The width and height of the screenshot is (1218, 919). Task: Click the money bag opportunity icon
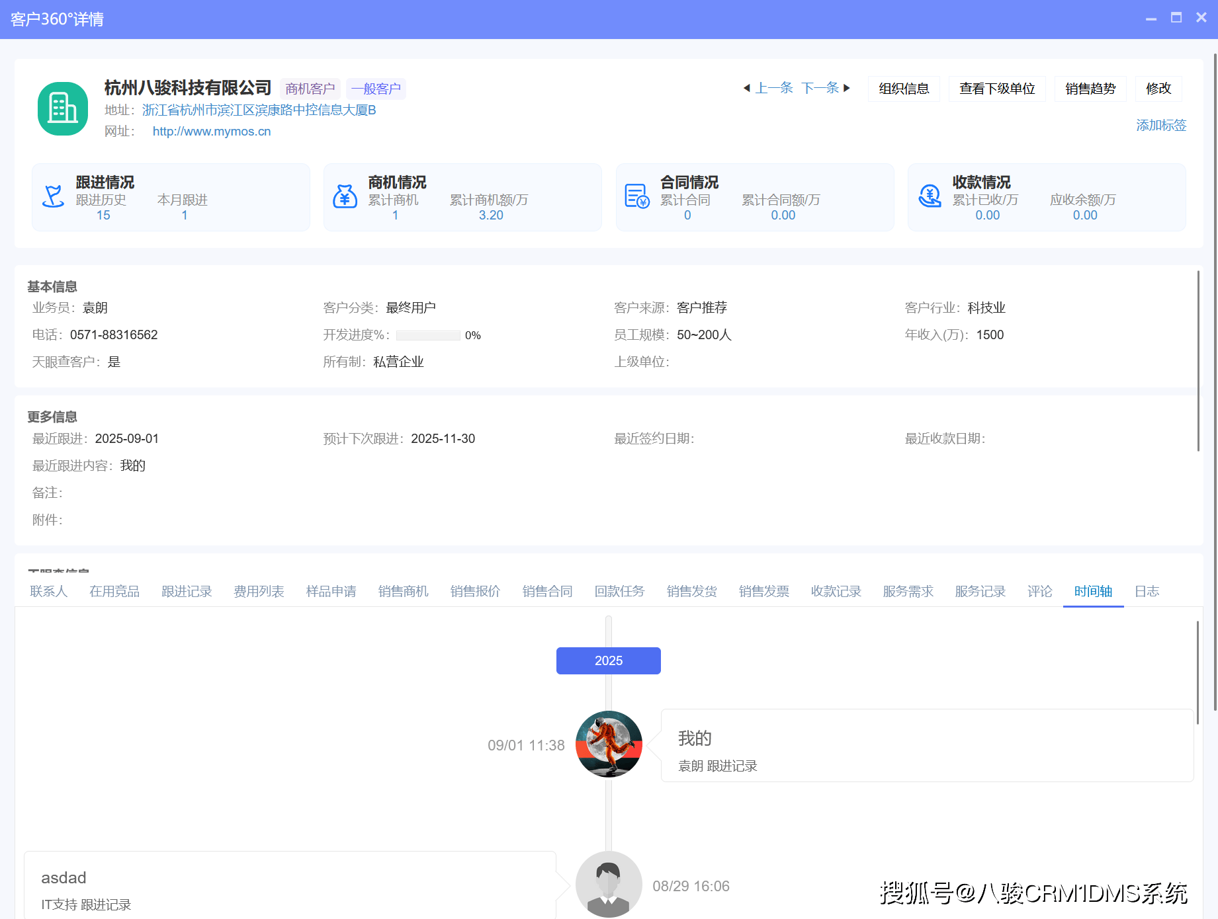point(345,196)
